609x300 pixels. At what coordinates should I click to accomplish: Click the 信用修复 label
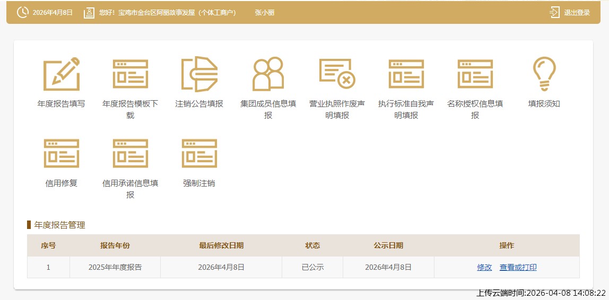(x=62, y=183)
